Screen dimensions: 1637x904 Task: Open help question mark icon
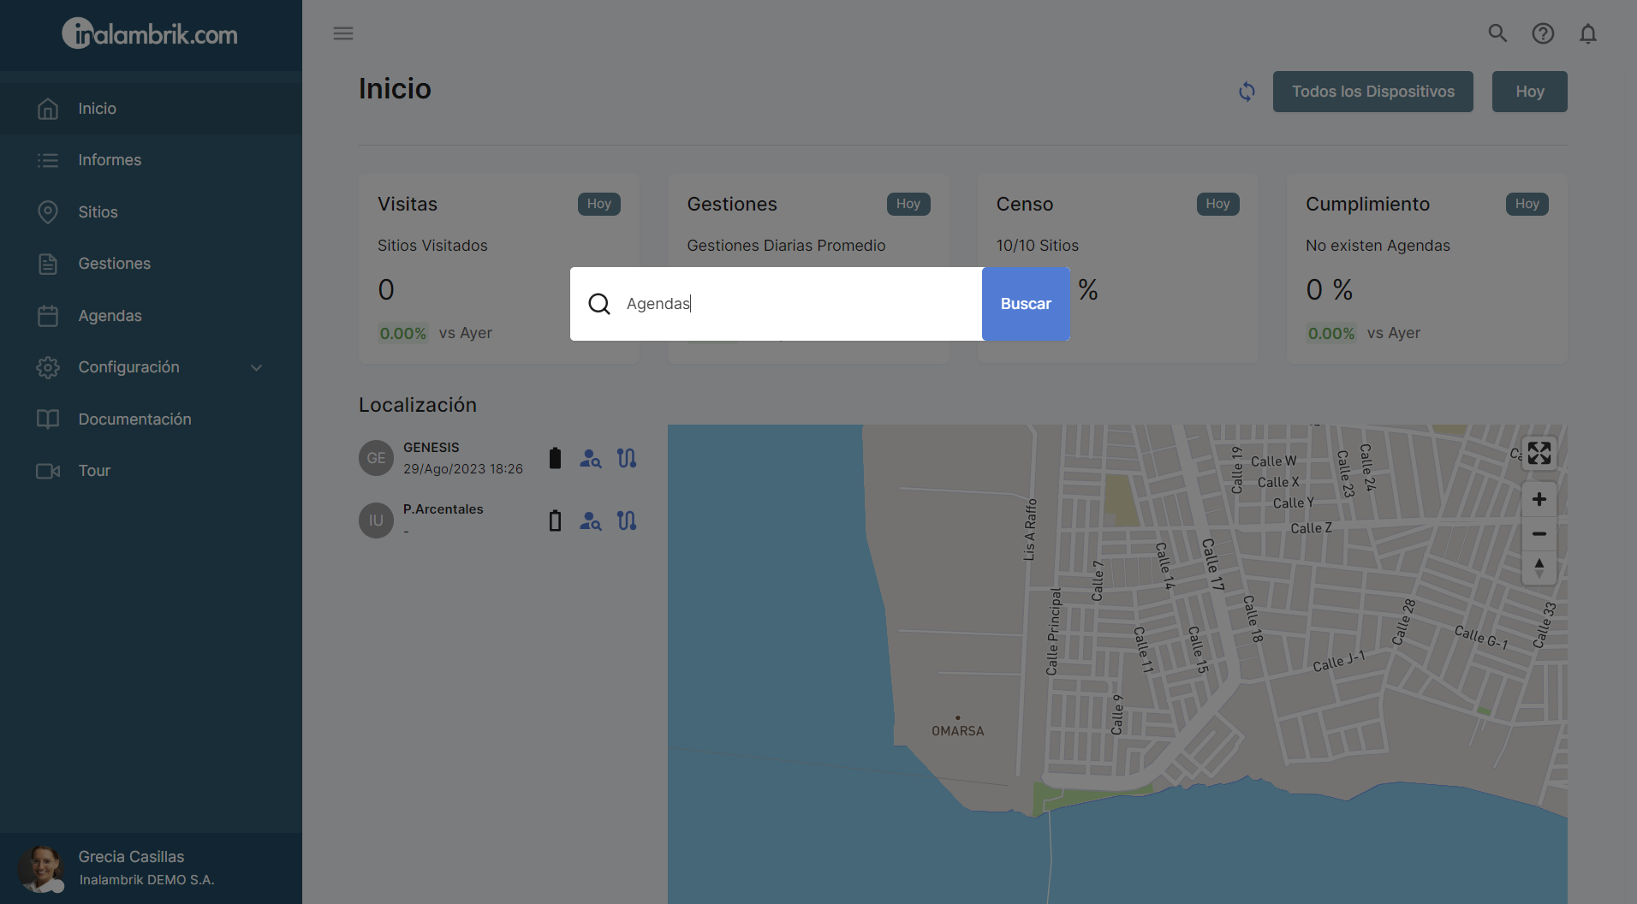click(1543, 33)
